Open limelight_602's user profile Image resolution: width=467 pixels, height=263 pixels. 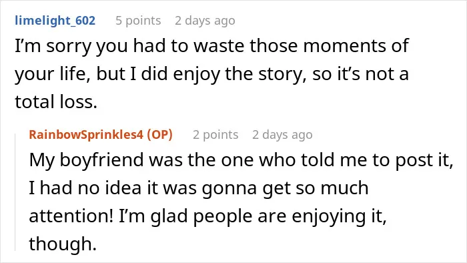coord(55,21)
